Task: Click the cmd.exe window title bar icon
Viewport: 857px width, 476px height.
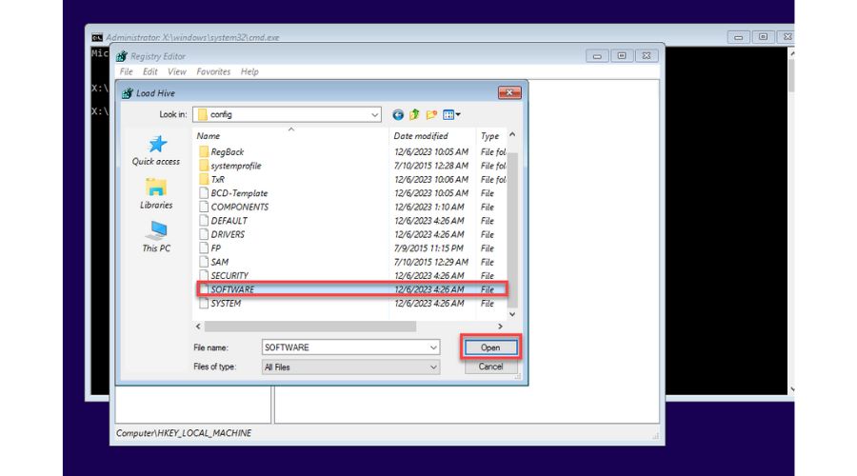Action: 97,37
